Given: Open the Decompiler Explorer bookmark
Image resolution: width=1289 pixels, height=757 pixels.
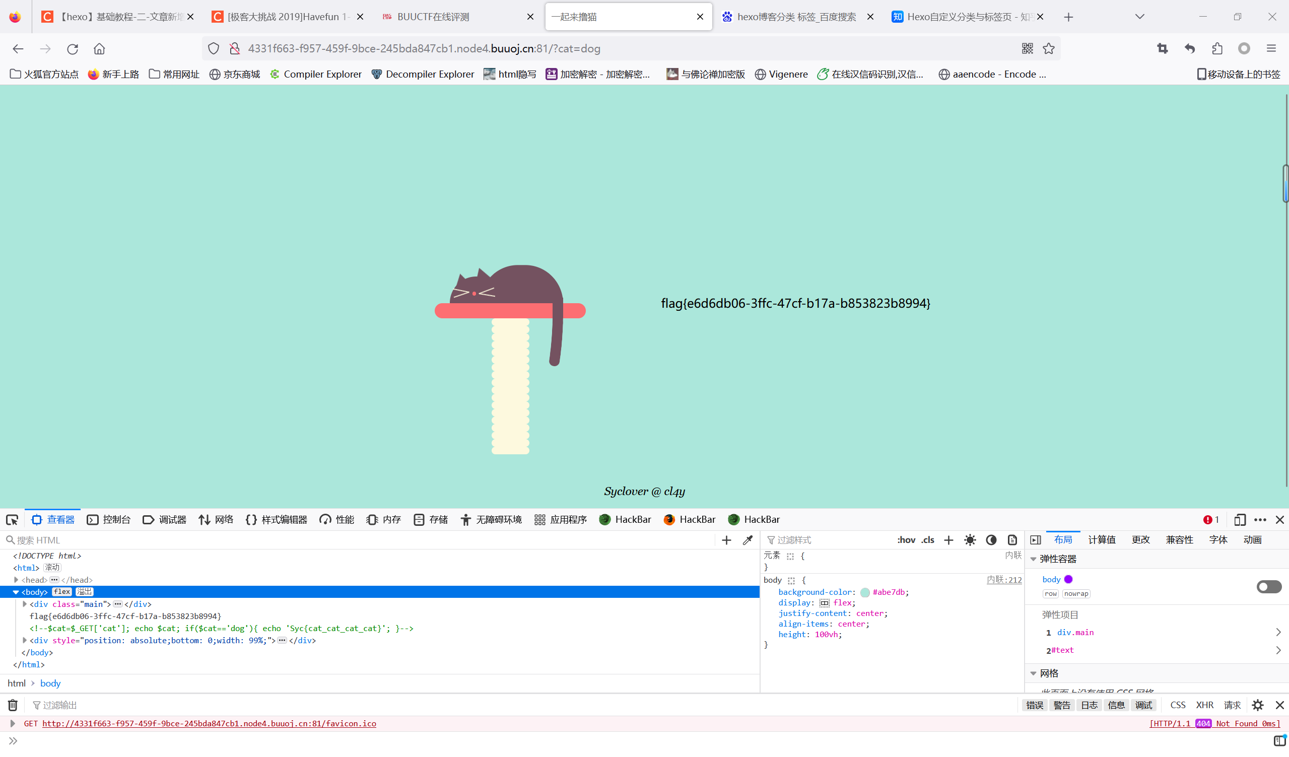Looking at the screenshot, I should coord(423,74).
